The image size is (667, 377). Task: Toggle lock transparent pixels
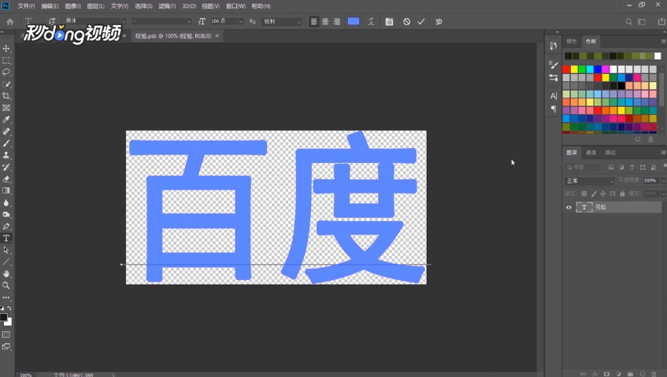point(584,194)
